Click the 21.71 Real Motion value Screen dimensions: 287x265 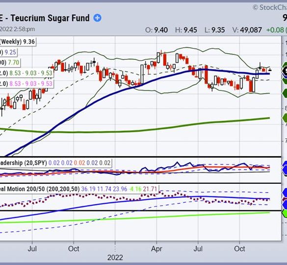pyautogui.click(x=150, y=189)
